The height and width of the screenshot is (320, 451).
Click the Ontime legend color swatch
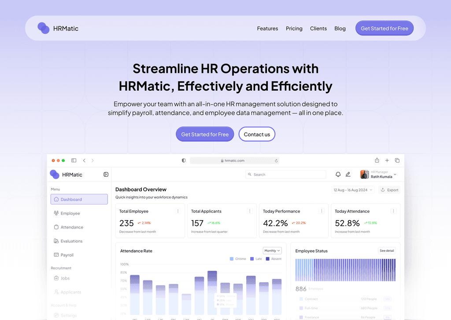(x=232, y=259)
